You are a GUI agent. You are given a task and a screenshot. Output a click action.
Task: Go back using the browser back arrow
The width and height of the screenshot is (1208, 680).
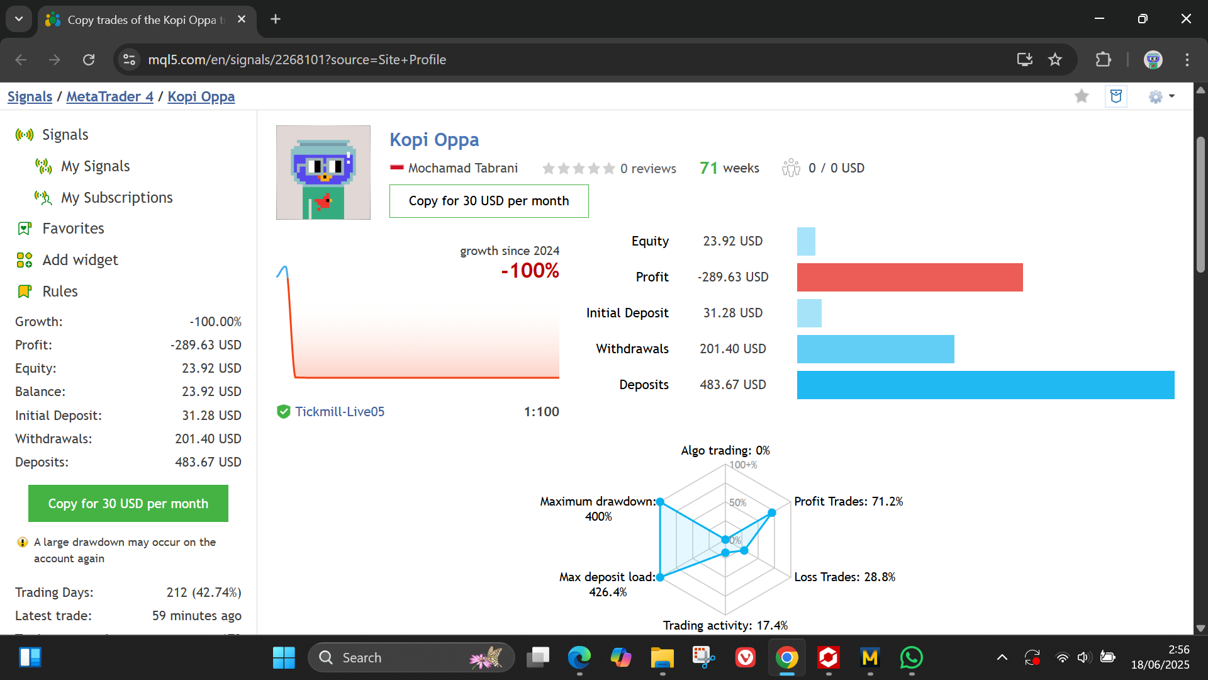coord(21,60)
